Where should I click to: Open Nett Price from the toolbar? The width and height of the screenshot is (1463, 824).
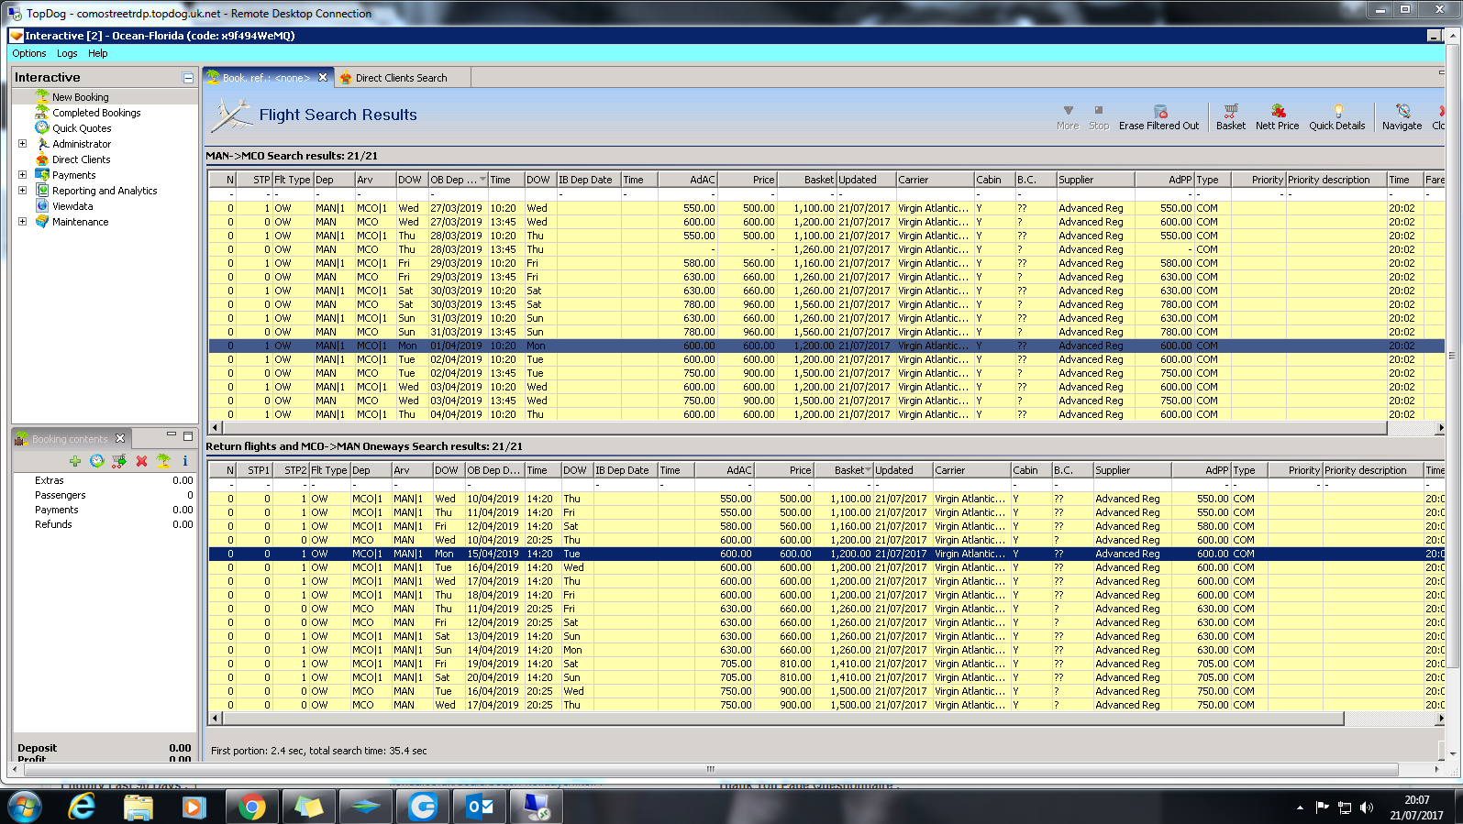click(1277, 111)
